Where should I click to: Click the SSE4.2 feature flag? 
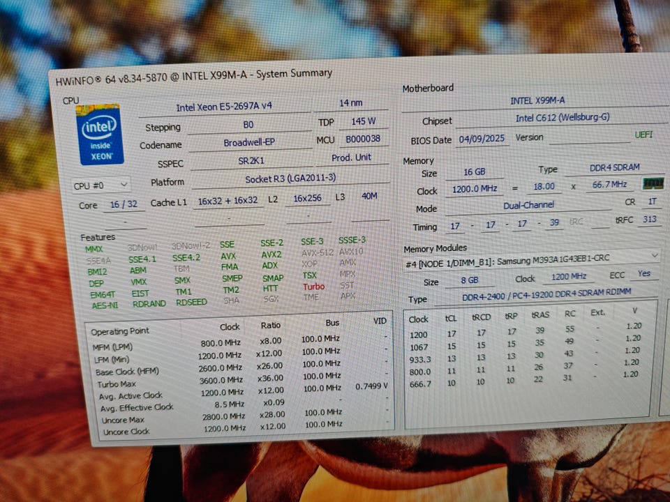tap(186, 258)
